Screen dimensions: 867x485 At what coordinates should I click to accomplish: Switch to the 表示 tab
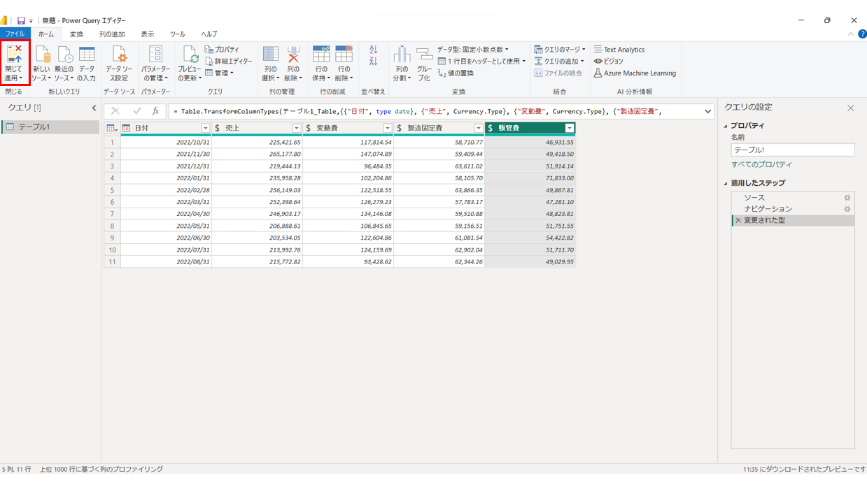coord(147,34)
